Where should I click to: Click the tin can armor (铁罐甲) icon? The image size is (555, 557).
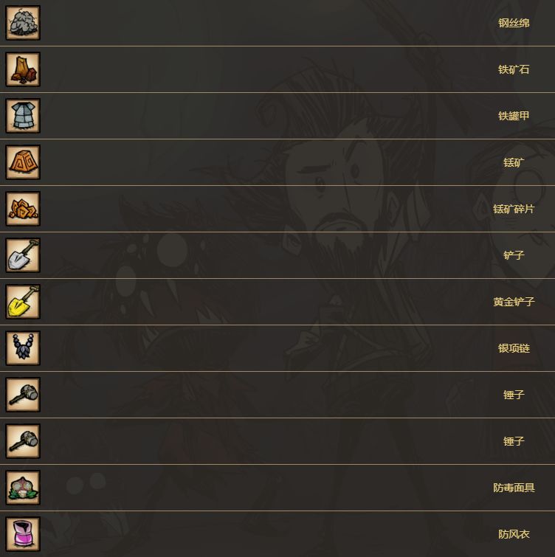23,116
